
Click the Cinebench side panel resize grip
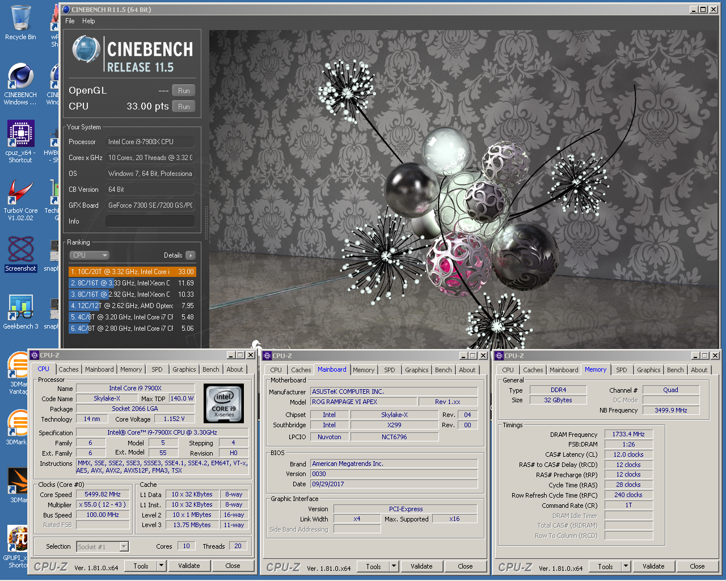pos(206,221)
